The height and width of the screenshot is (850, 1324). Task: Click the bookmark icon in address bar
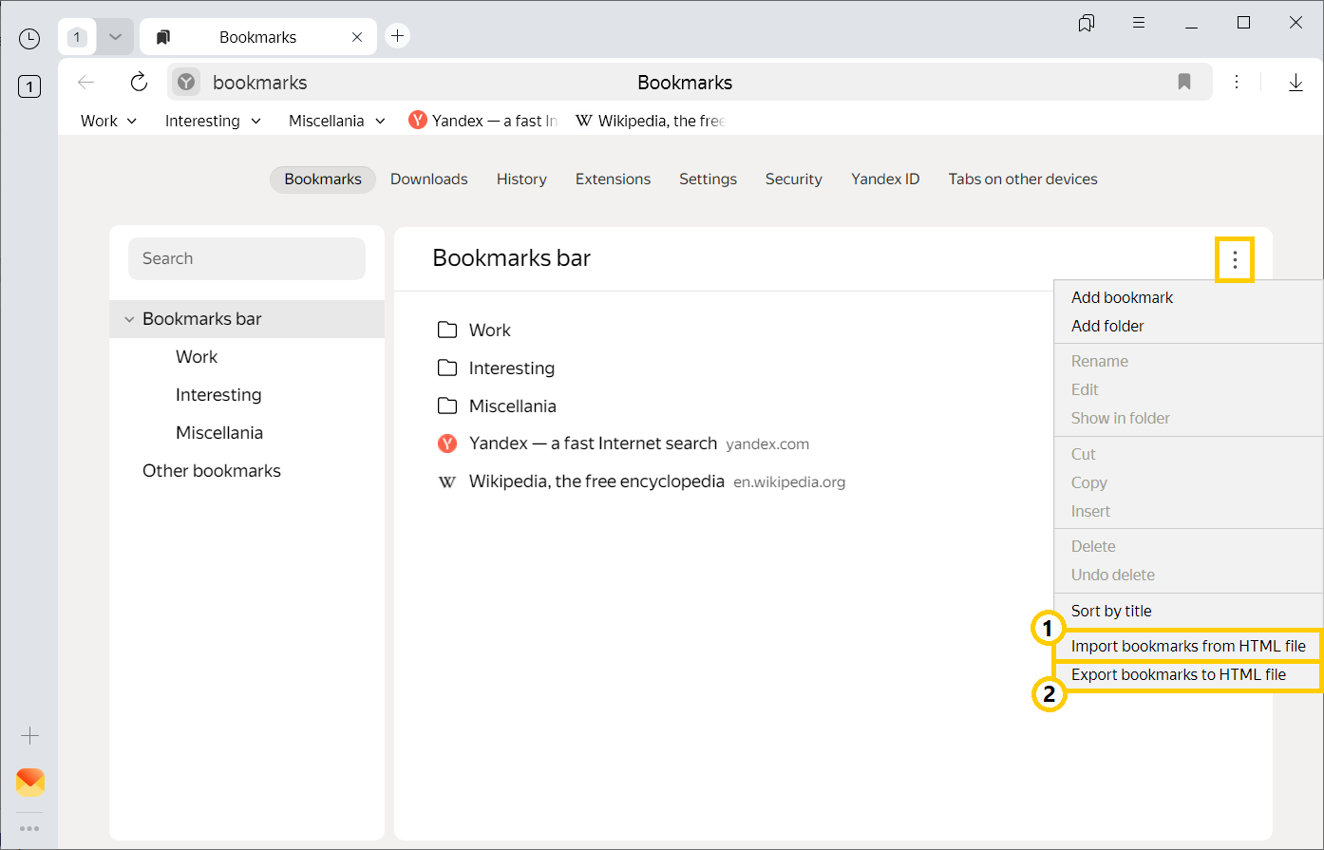1183,83
